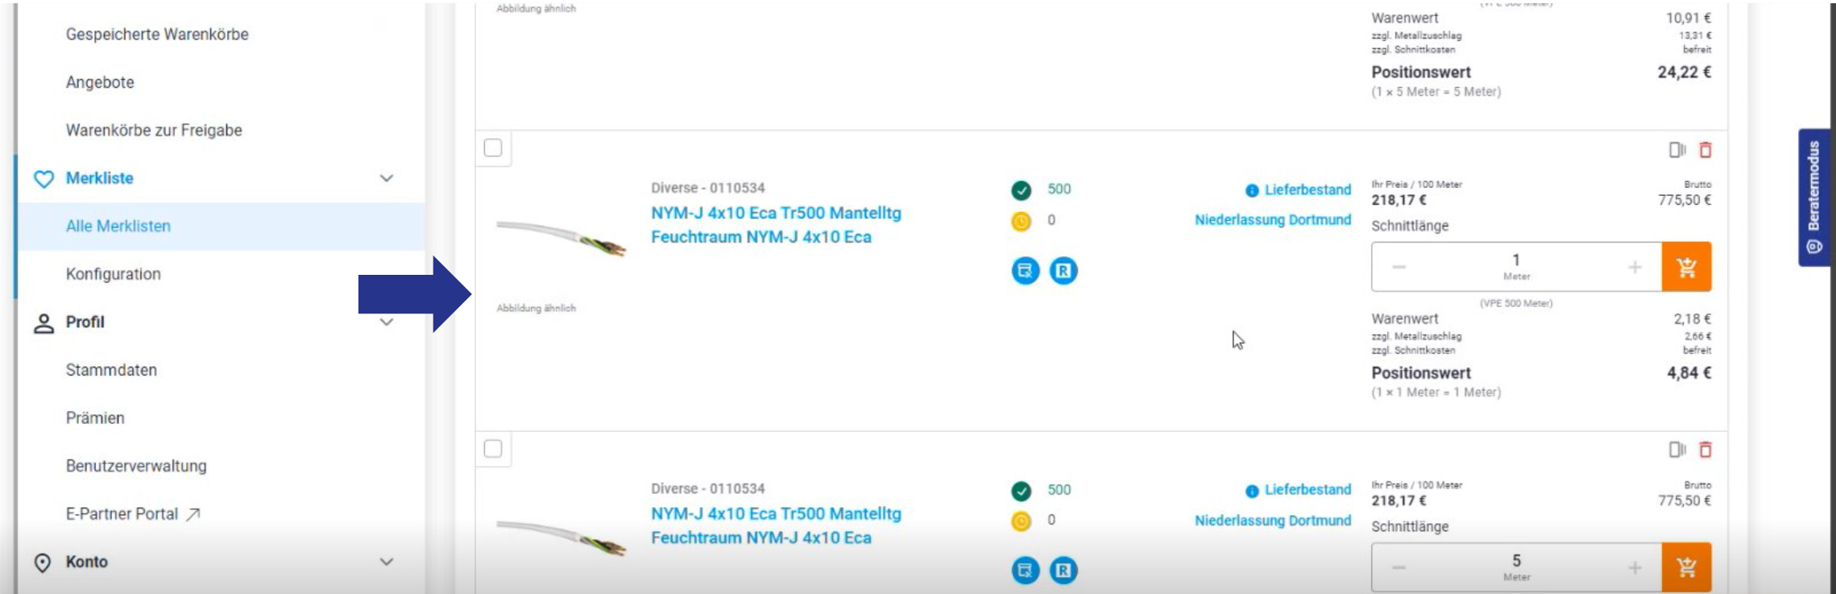
Task: Open Konfiguration sidebar entry
Action: click(x=114, y=274)
